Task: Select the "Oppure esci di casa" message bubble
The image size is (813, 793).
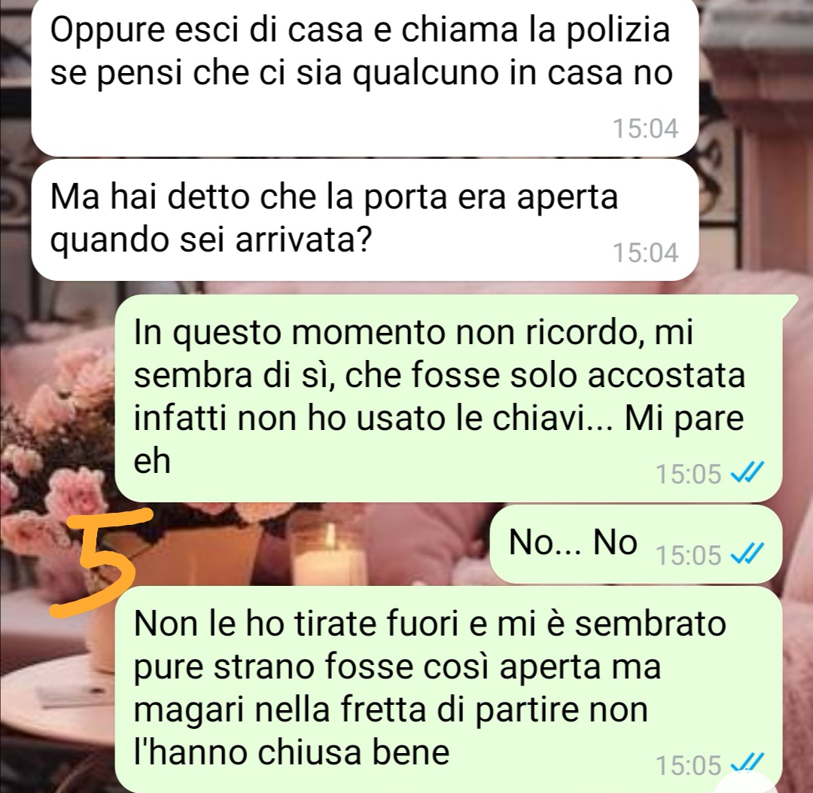Action: 364,78
